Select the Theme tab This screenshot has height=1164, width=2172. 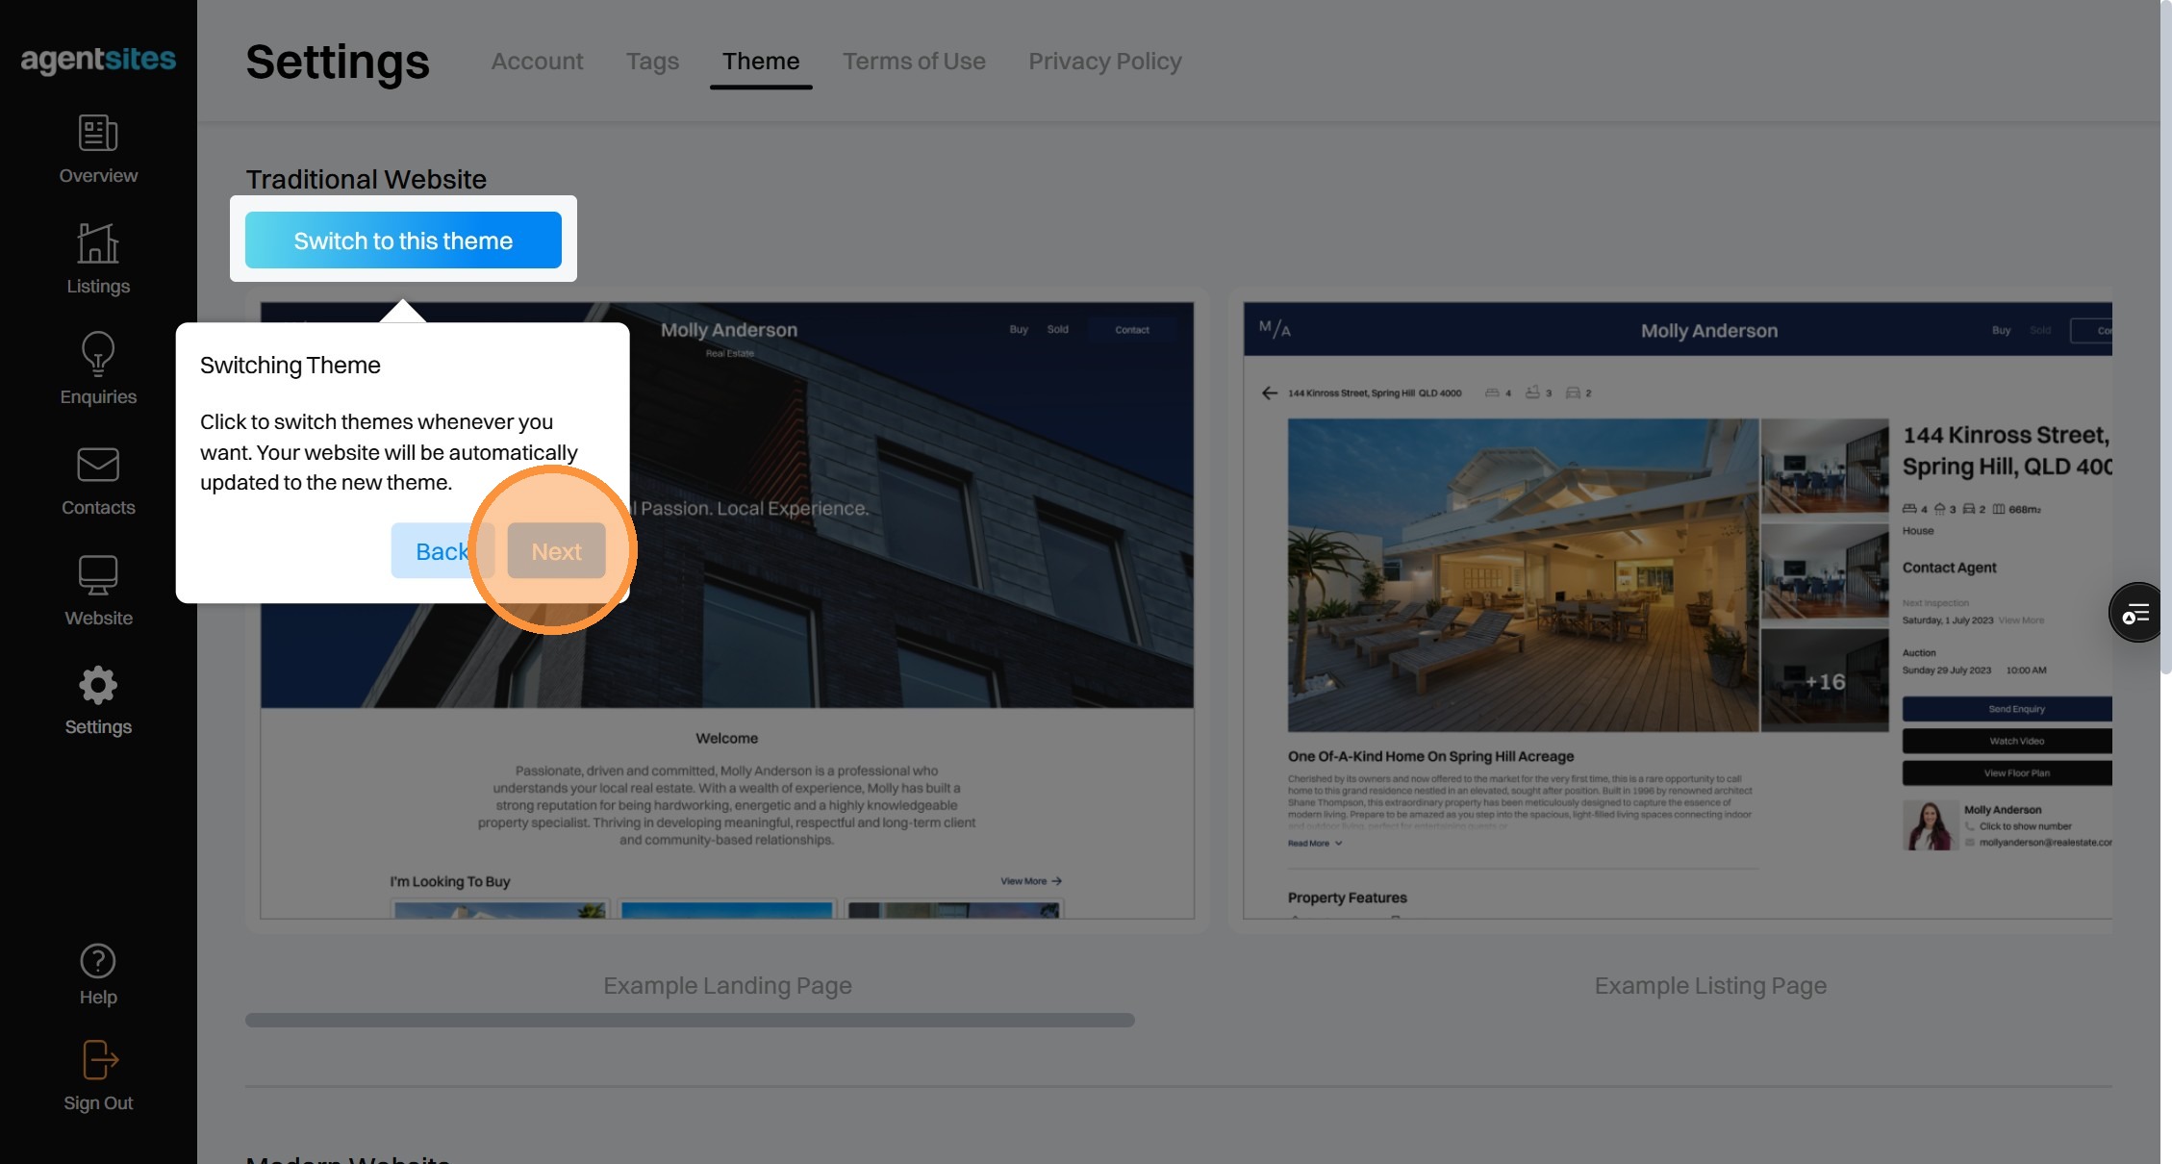(761, 62)
